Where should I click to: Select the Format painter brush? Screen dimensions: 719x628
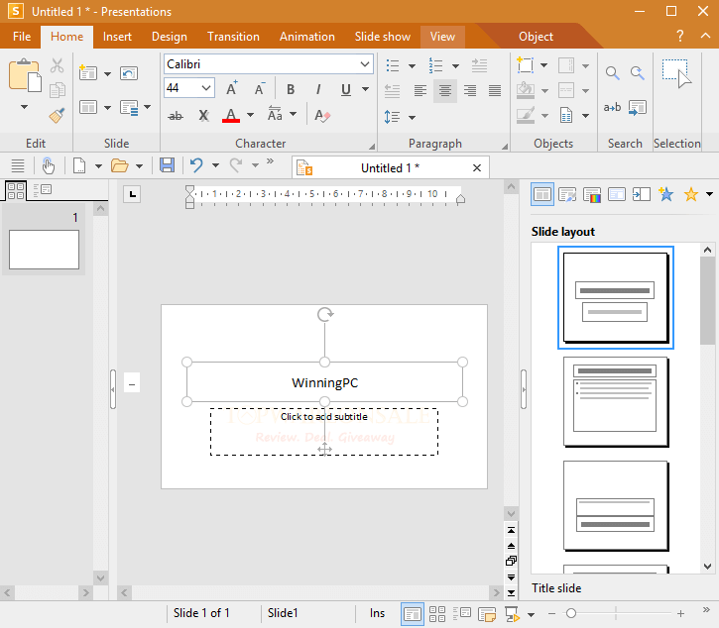tap(57, 116)
